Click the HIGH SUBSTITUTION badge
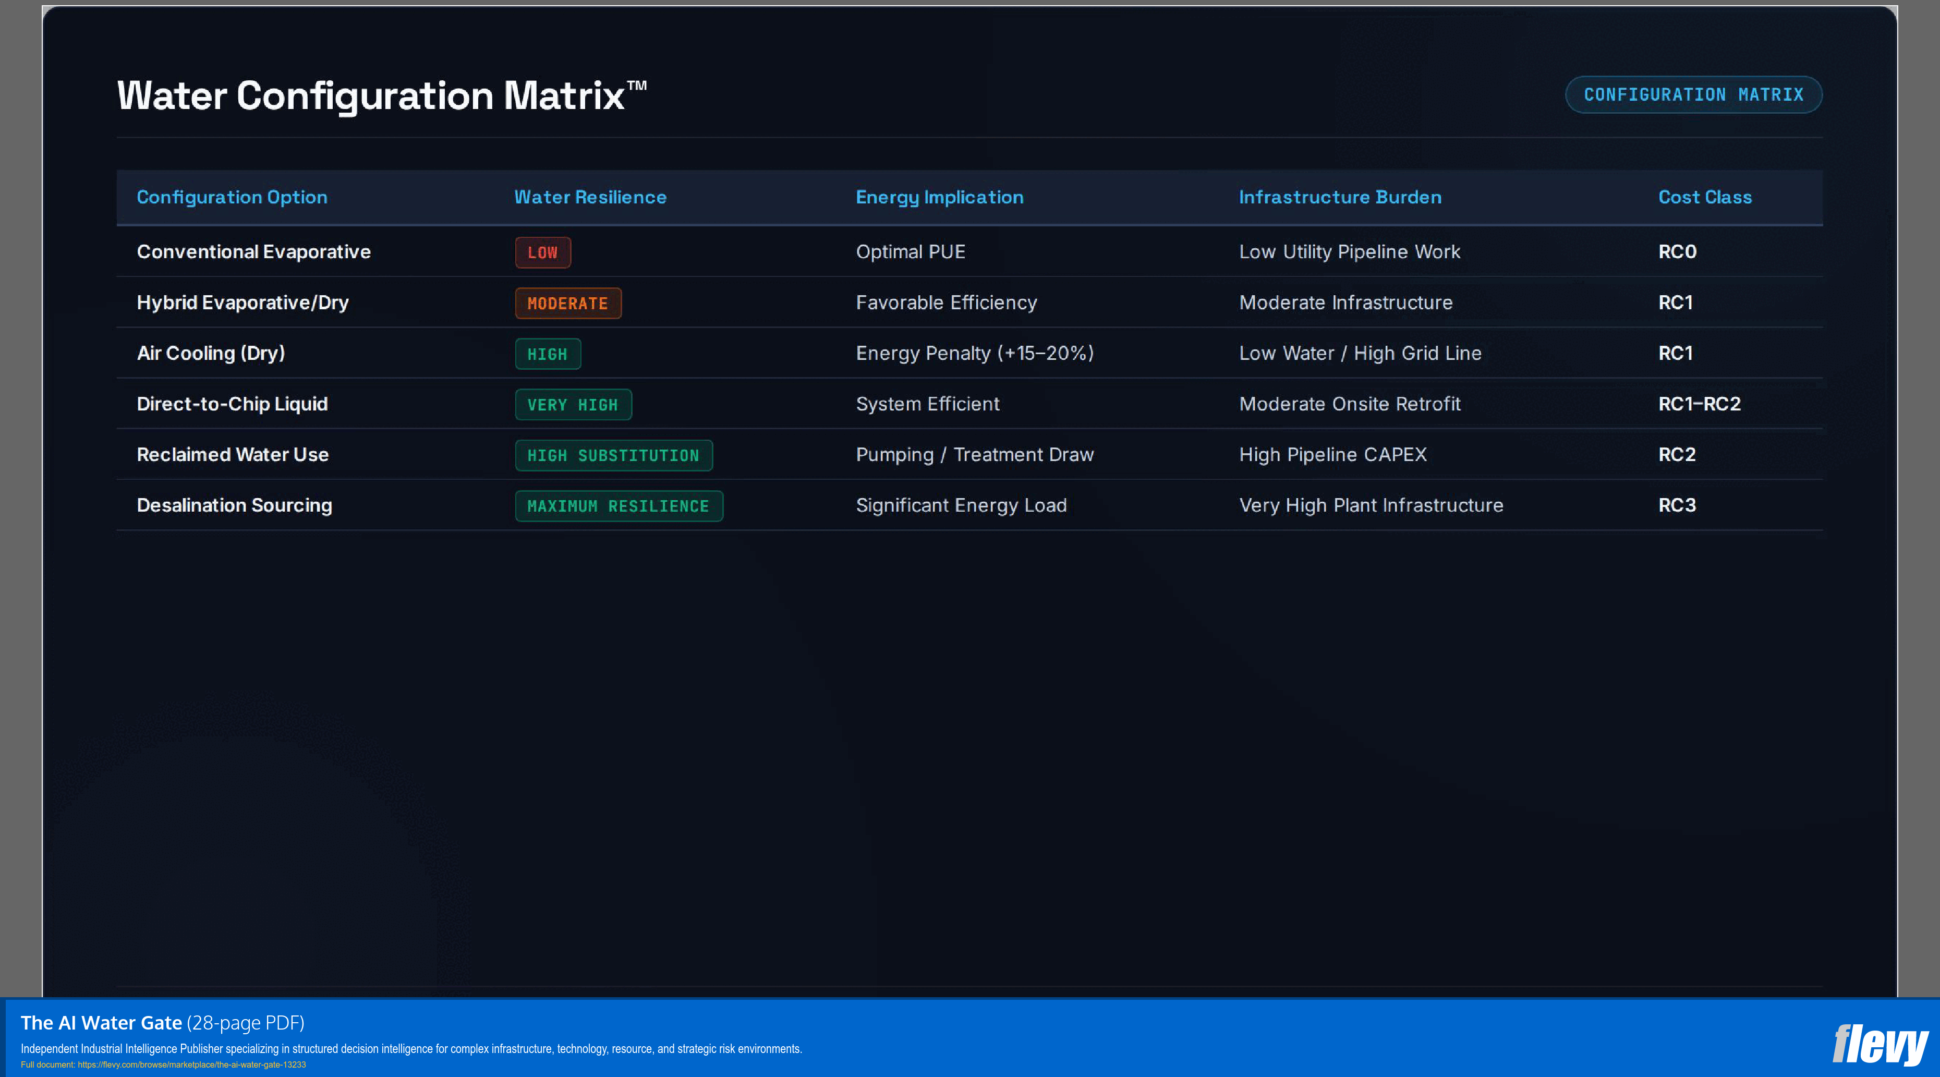1940x1077 pixels. point(614,456)
